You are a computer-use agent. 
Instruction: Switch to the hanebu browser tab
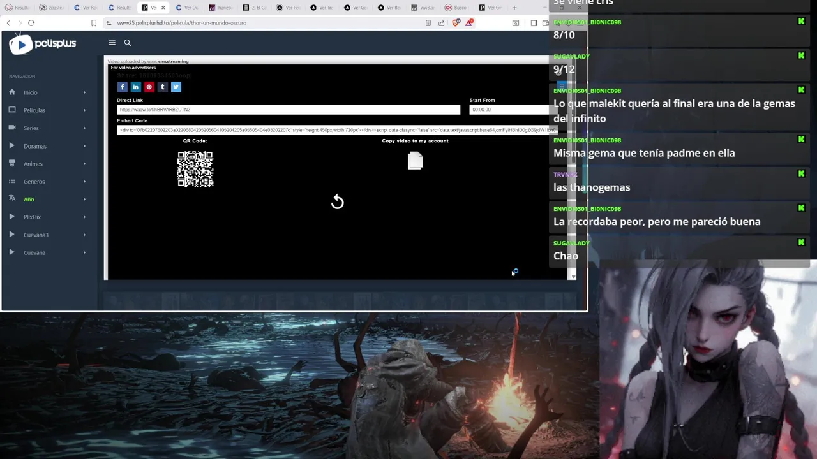click(x=221, y=8)
